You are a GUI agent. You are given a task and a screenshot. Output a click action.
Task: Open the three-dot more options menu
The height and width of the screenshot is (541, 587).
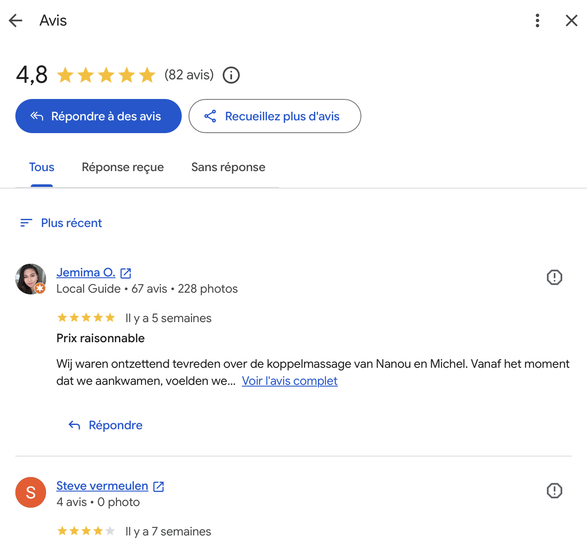538,20
